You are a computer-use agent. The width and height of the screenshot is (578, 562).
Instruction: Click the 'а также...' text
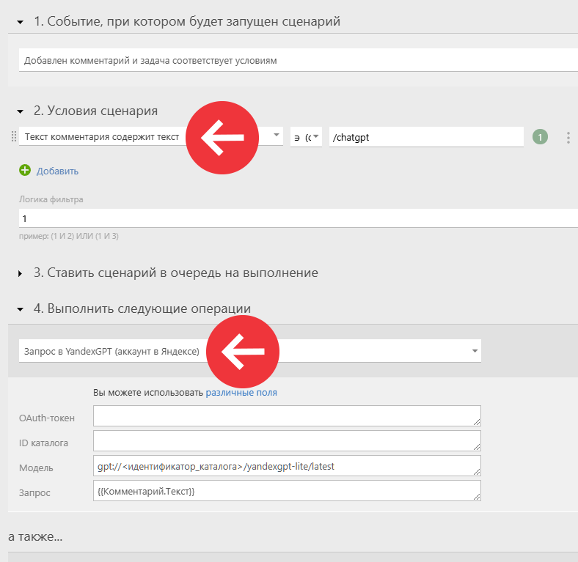[35, 536]
